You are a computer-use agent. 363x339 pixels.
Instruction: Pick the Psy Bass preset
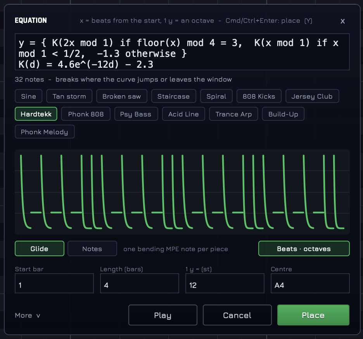136,114
